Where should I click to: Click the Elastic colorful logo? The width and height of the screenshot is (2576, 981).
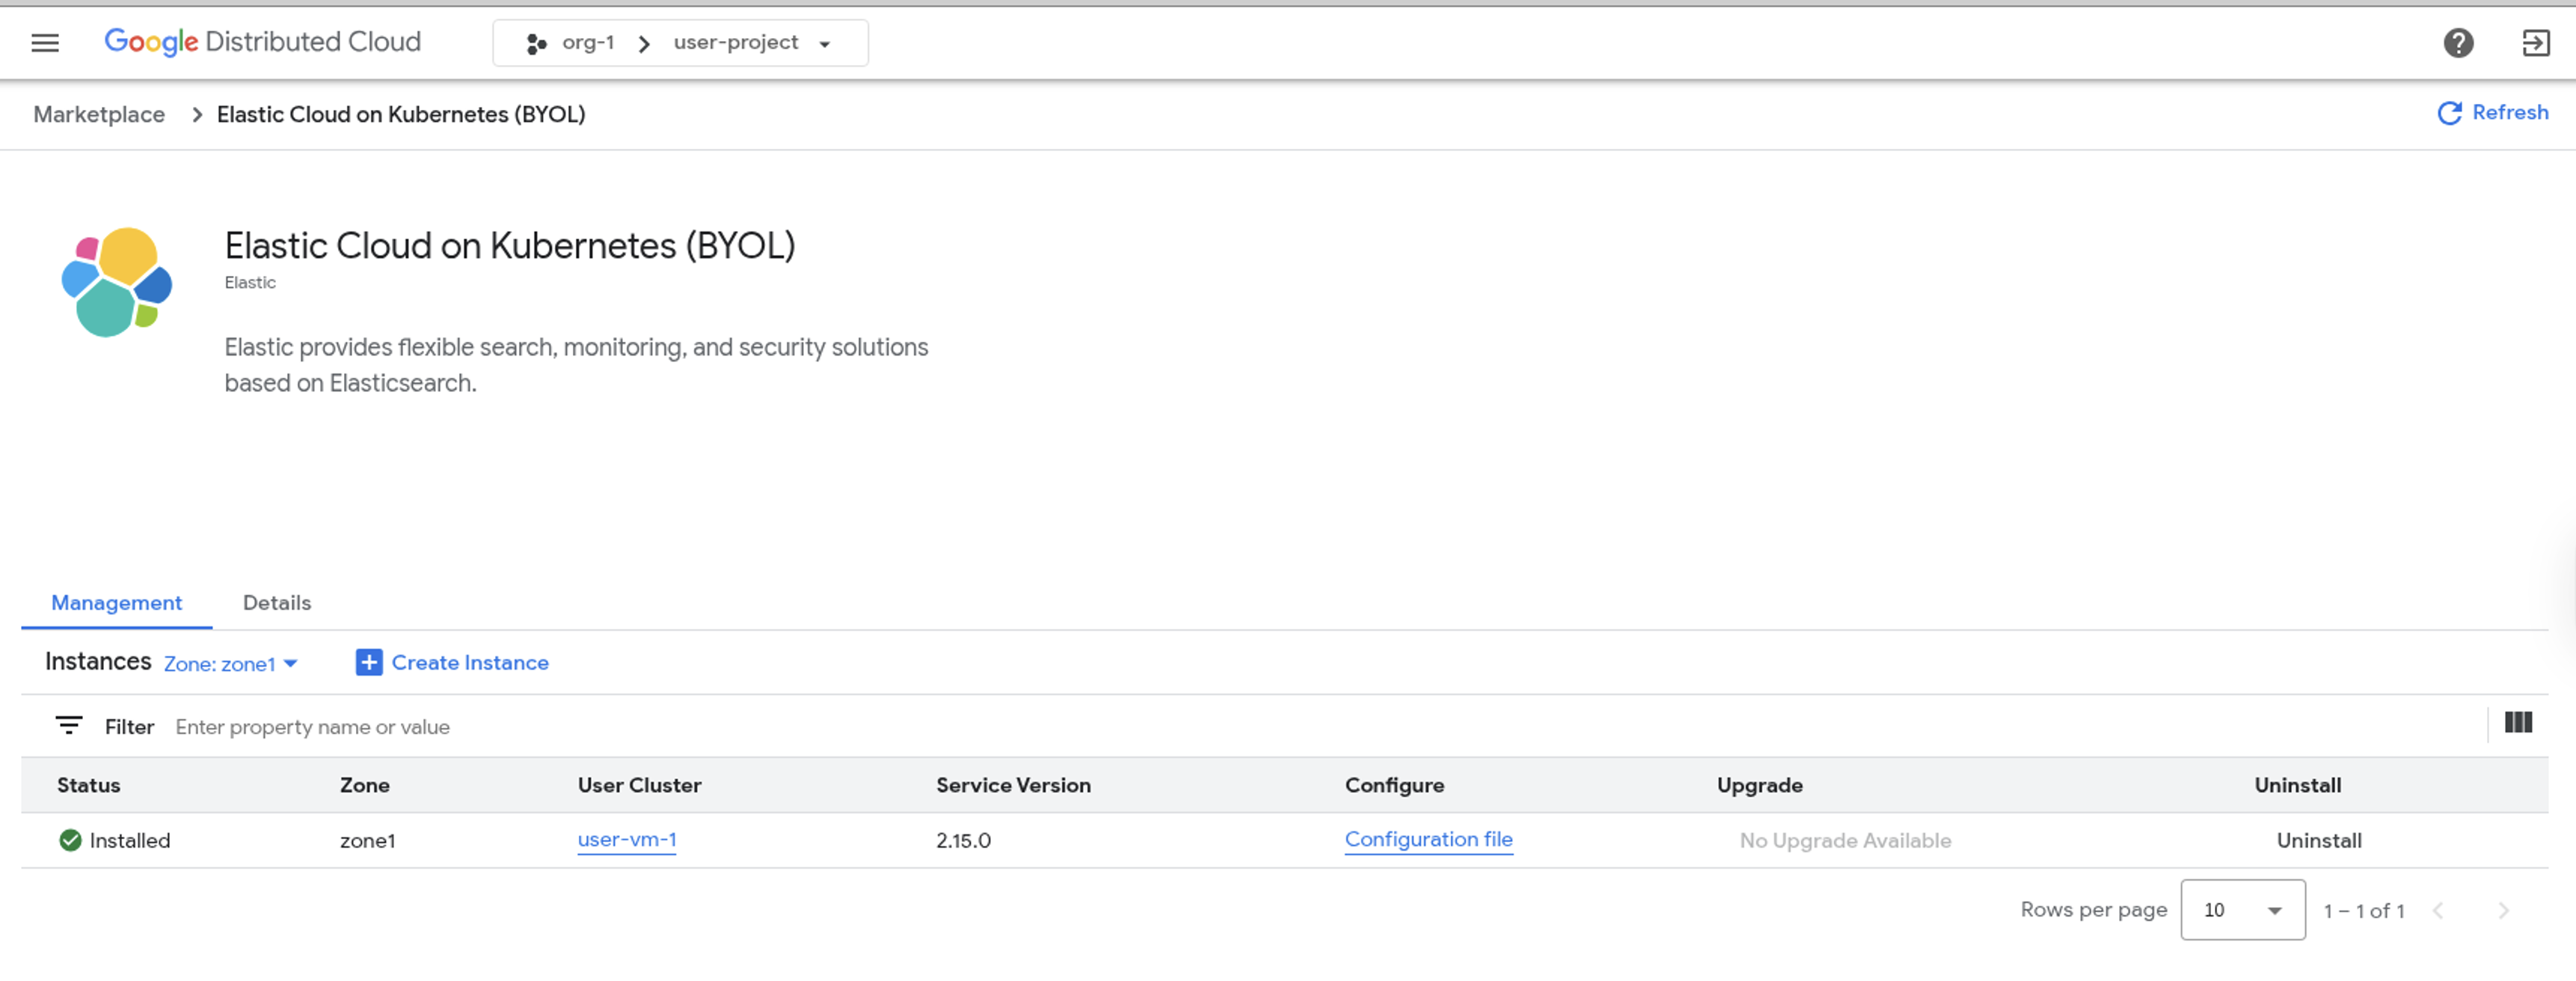point(117,282)
